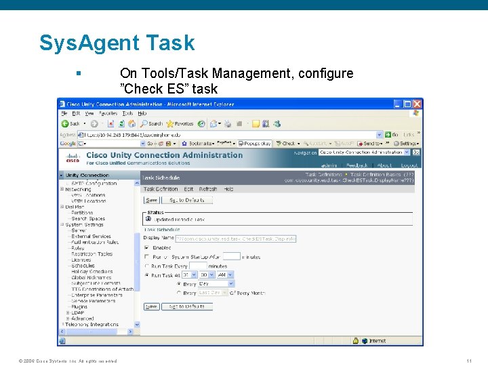This screenshot has width=488, height=366.
Task: Click the top Set to Defaults button
Action: pos(187,200)
